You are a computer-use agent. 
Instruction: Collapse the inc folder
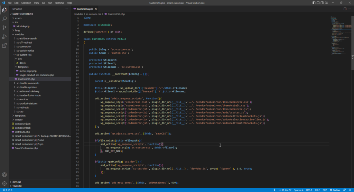17,22
